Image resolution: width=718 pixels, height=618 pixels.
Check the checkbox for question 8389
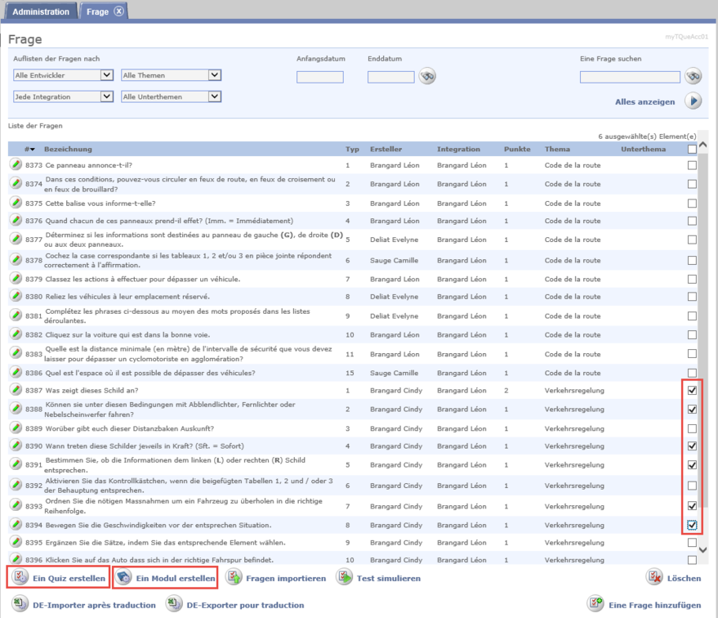(692, 428)
